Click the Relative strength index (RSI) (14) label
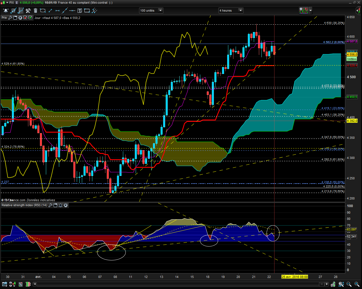Viewport: 362px width, 289px height. tap(24, 205)
